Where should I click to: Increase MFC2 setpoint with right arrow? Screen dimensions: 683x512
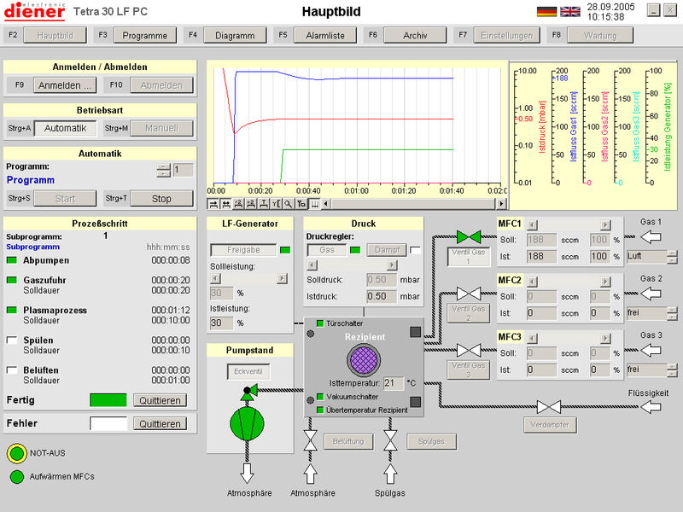(605, 282)
